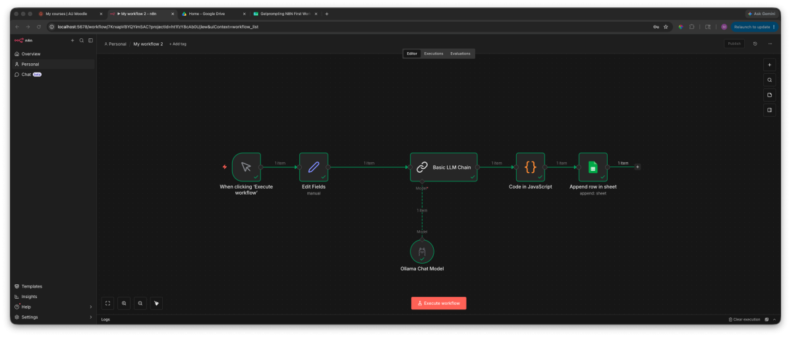Open Chat beta in sidebar

(x=53, y=75)
